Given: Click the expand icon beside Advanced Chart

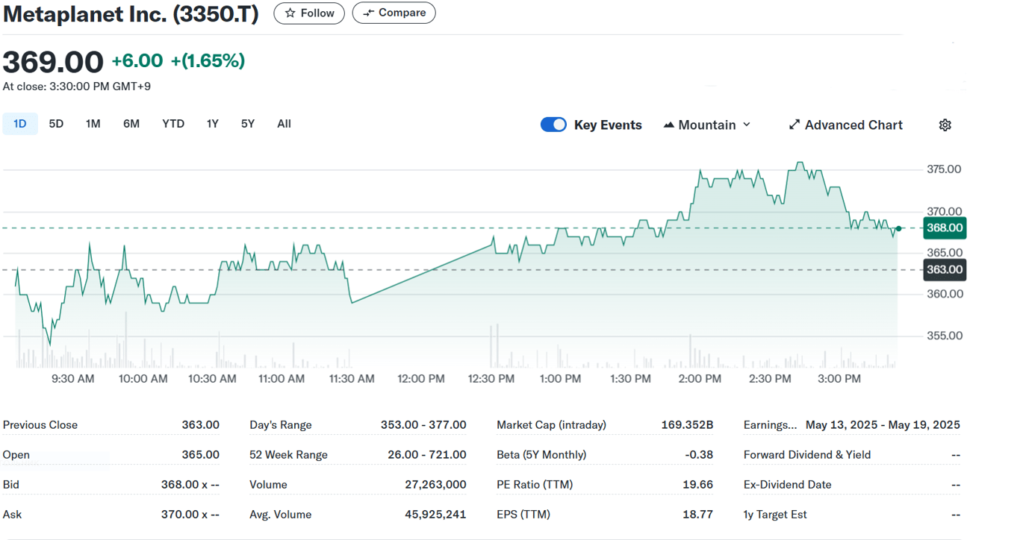Looking at the screenshot, I should coord(794,125).
